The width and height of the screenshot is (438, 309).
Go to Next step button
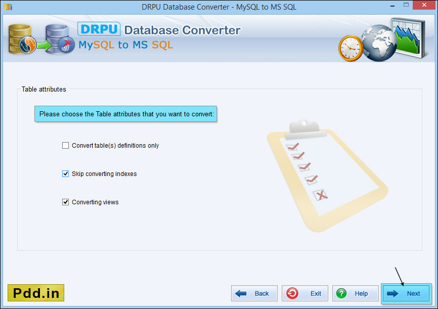(406, 293)
